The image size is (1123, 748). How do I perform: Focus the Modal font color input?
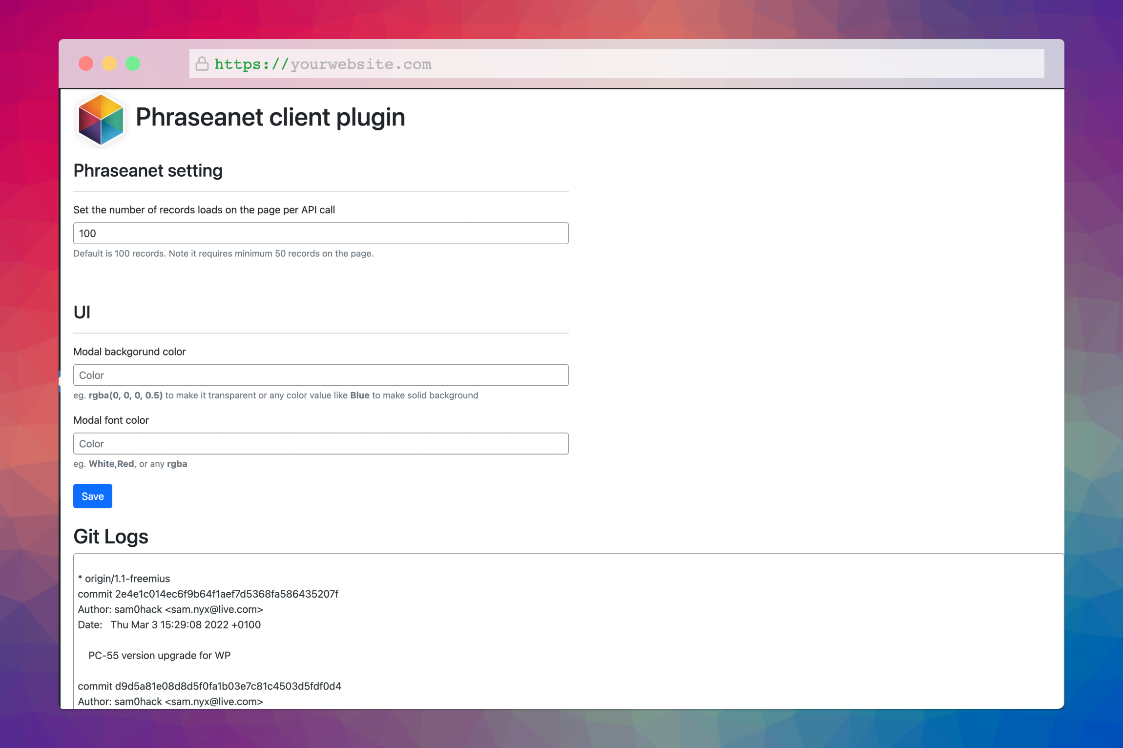tap(321, 443)
